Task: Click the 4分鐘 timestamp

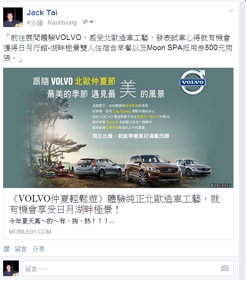Action: (x=35, y=23)
